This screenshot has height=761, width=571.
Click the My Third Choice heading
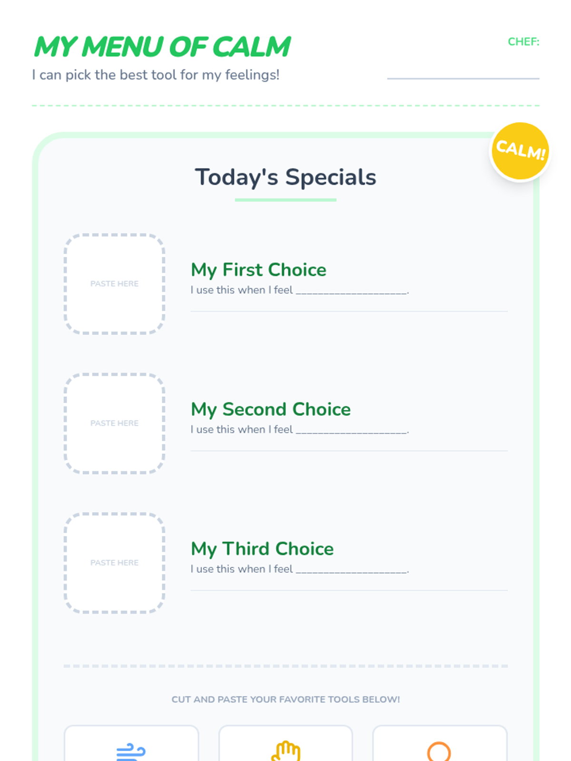tap(262, 548)
